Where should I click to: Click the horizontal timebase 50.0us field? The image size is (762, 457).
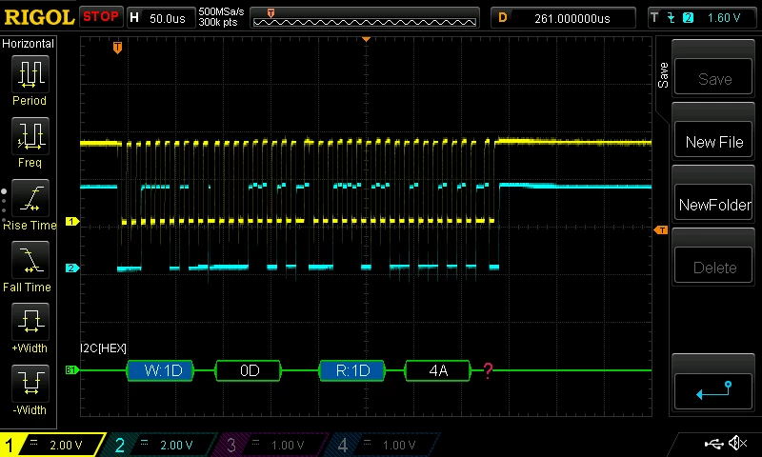[160, 18]
